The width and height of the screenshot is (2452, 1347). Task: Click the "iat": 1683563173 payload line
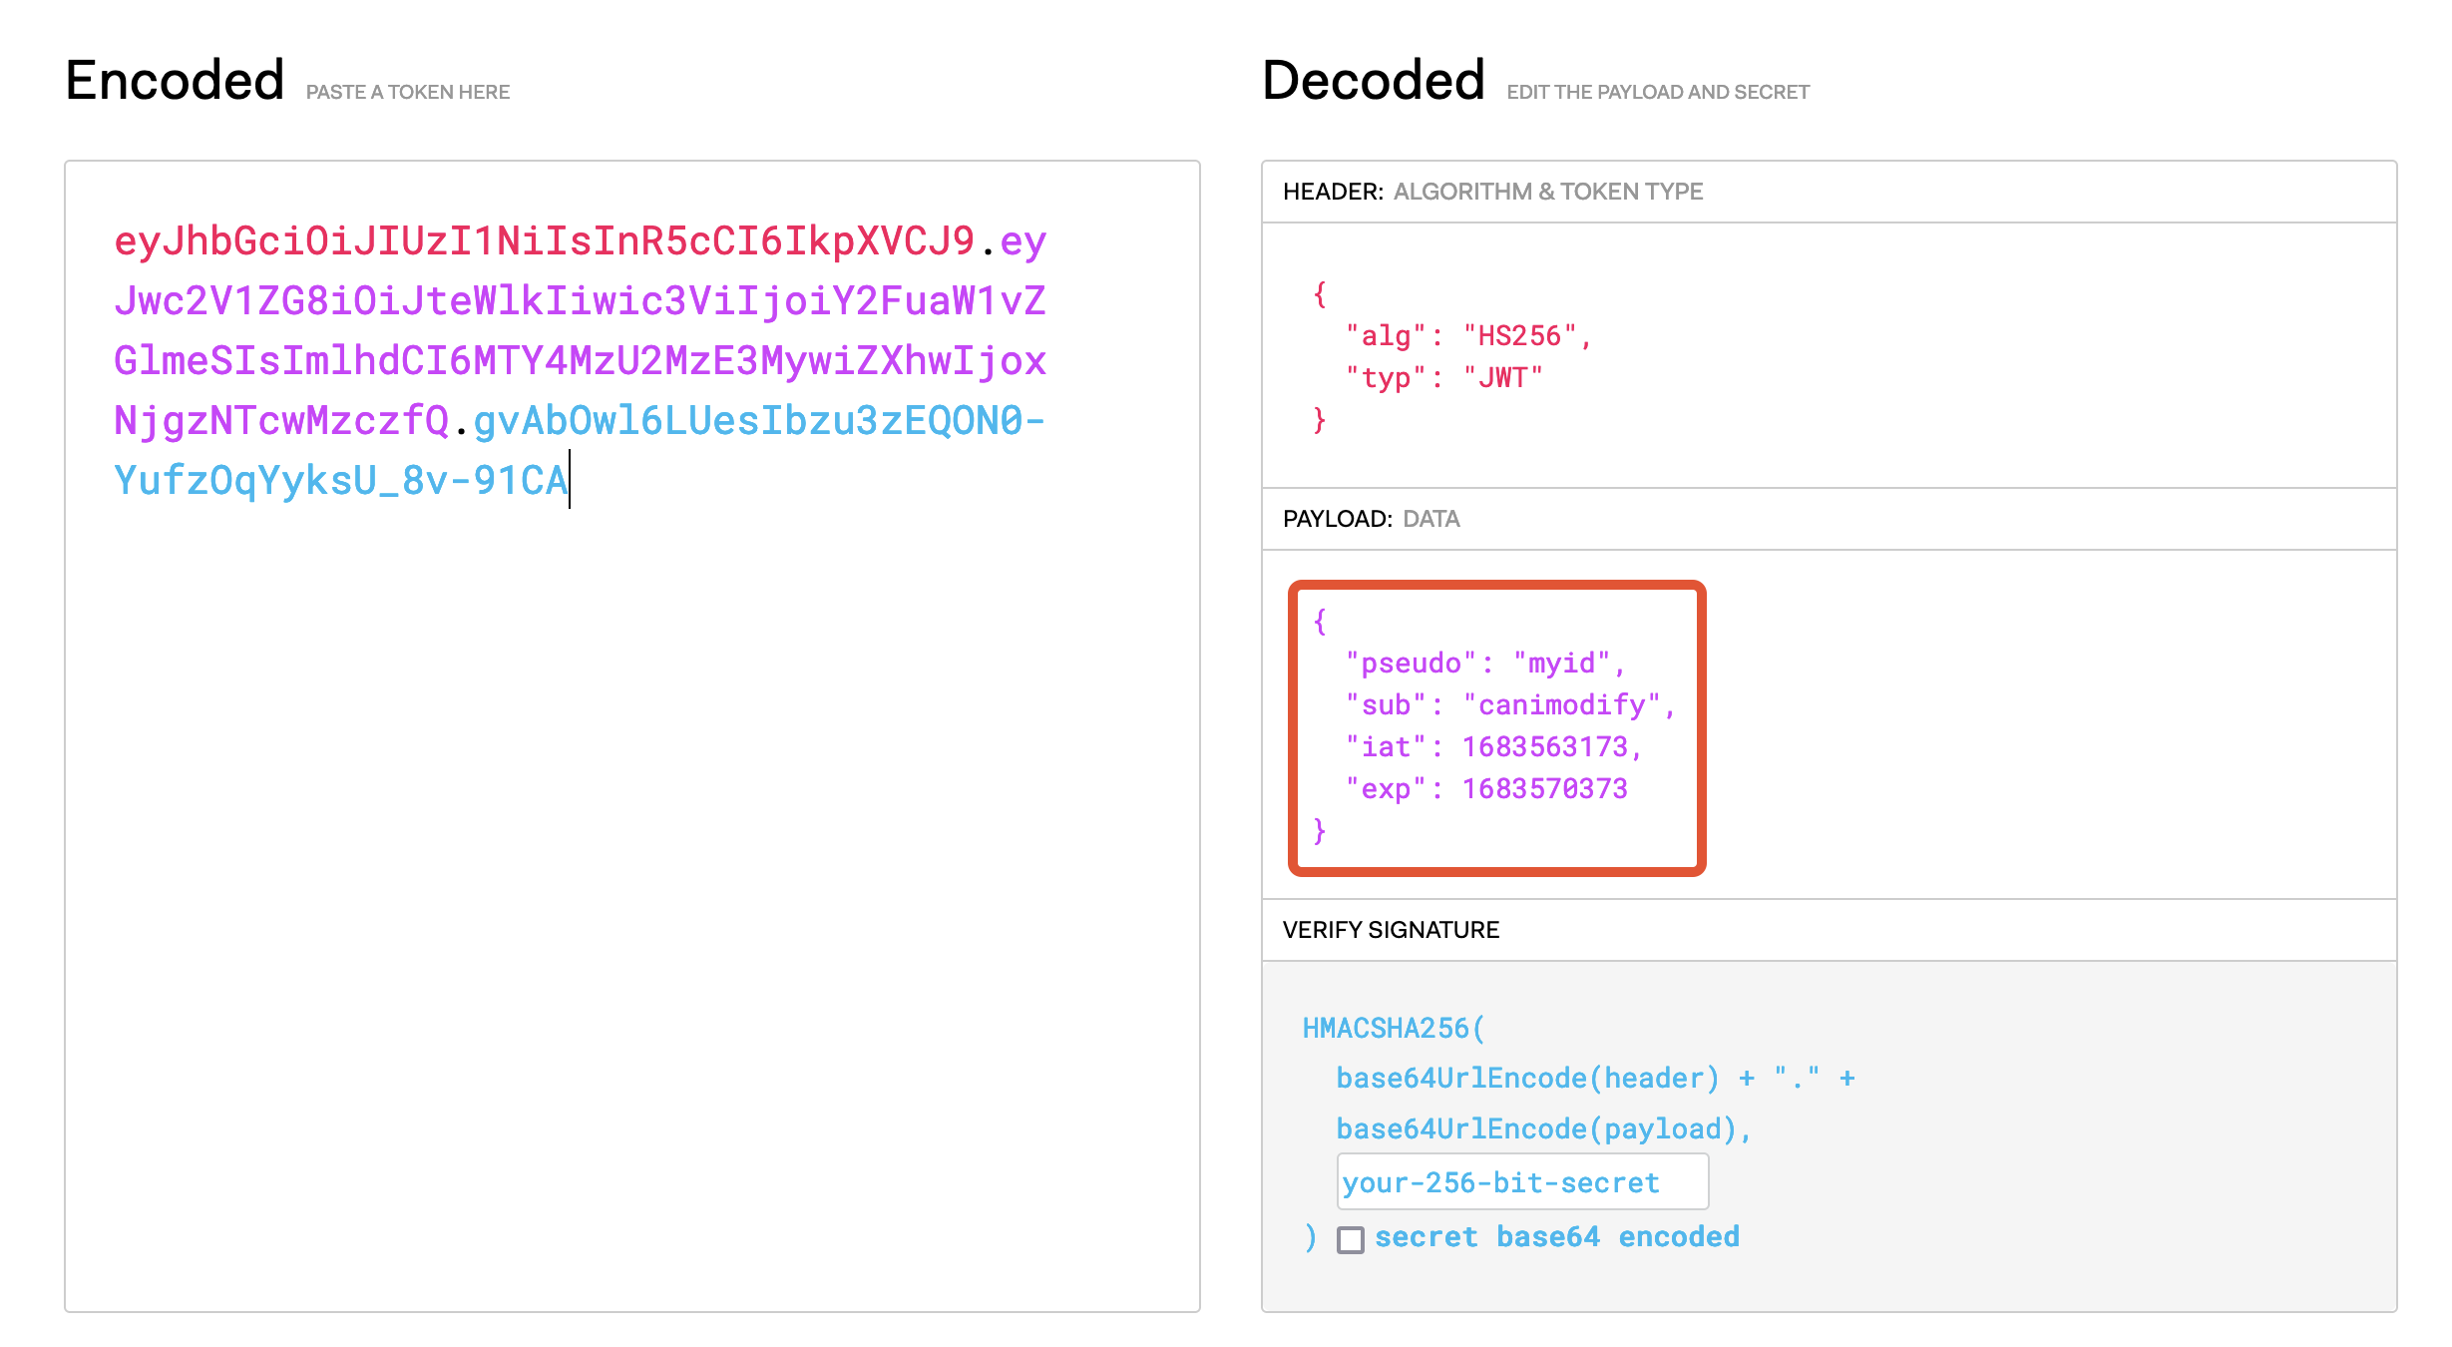coord(1493,747)
